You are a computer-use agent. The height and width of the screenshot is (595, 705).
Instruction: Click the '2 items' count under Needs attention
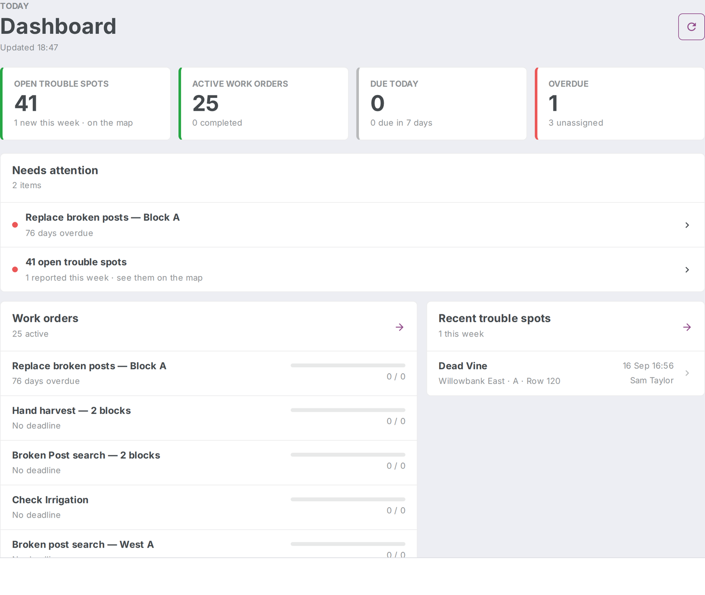tap(27, 186)
